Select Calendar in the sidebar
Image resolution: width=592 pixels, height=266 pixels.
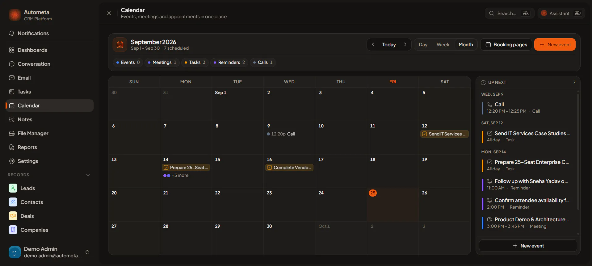49,106
